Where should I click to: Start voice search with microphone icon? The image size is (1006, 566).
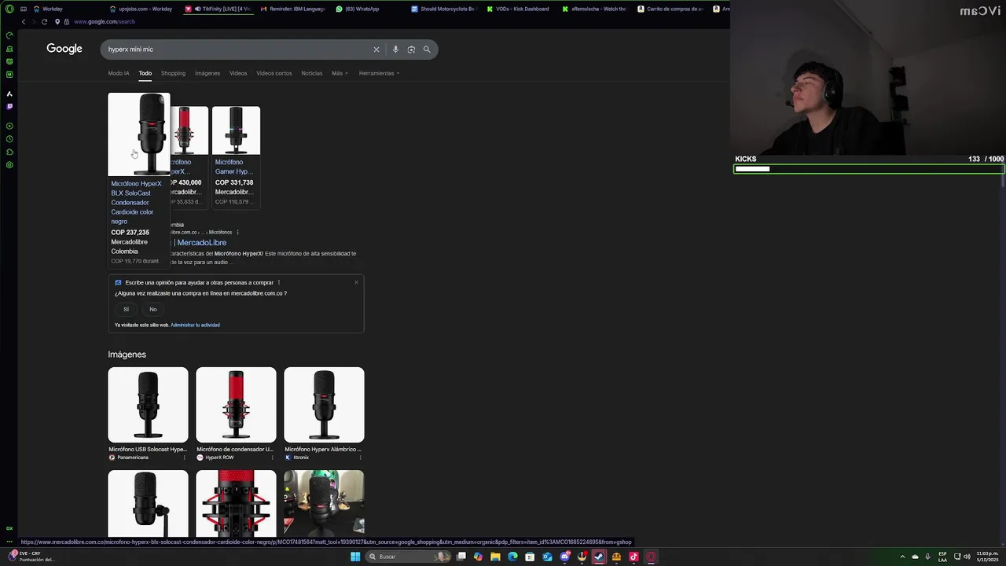(x=395, y=50)
